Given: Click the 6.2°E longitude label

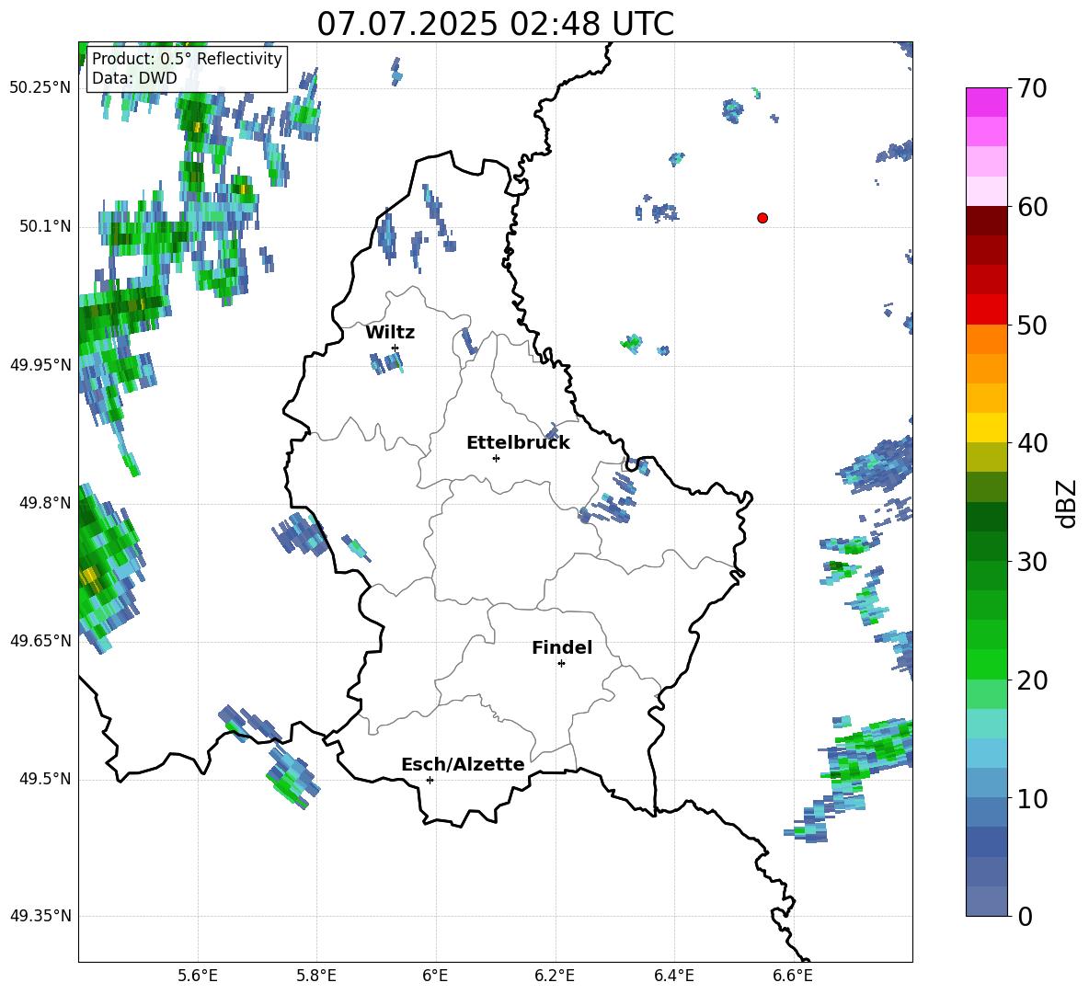Looking at the screenshot, I should pyautogui.click(x=555, y=977).
